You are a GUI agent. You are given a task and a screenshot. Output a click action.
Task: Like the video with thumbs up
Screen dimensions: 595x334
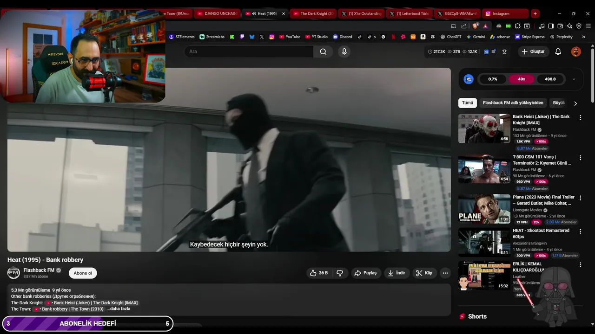[319, 273]
